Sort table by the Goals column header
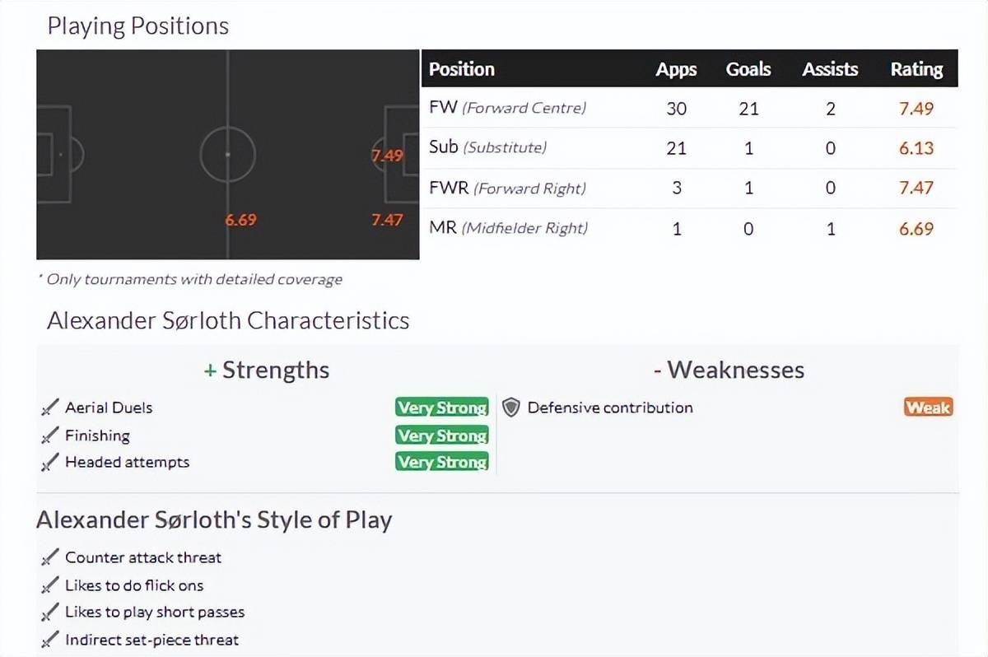 point(748,69)
